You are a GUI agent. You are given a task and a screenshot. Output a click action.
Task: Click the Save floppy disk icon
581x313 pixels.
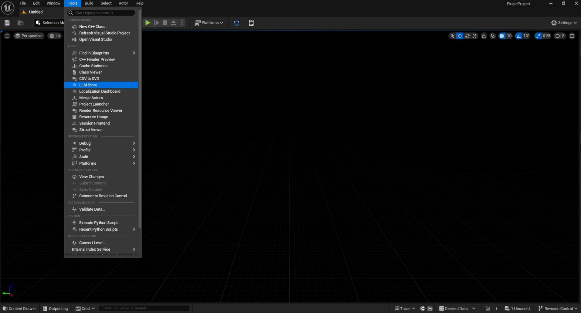pyautogui.click(x=7, y=23)
